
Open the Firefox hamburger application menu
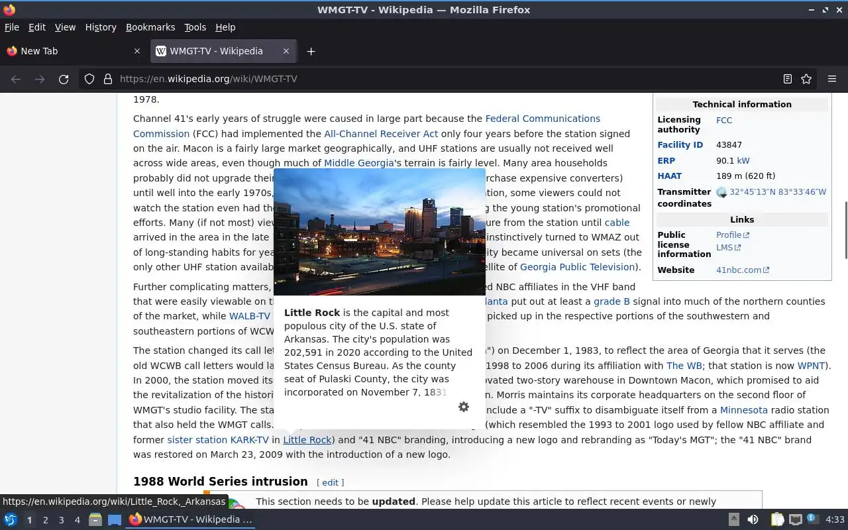[832, 79]
